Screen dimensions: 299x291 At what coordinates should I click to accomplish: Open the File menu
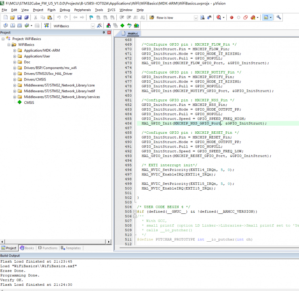click(4, 10)
